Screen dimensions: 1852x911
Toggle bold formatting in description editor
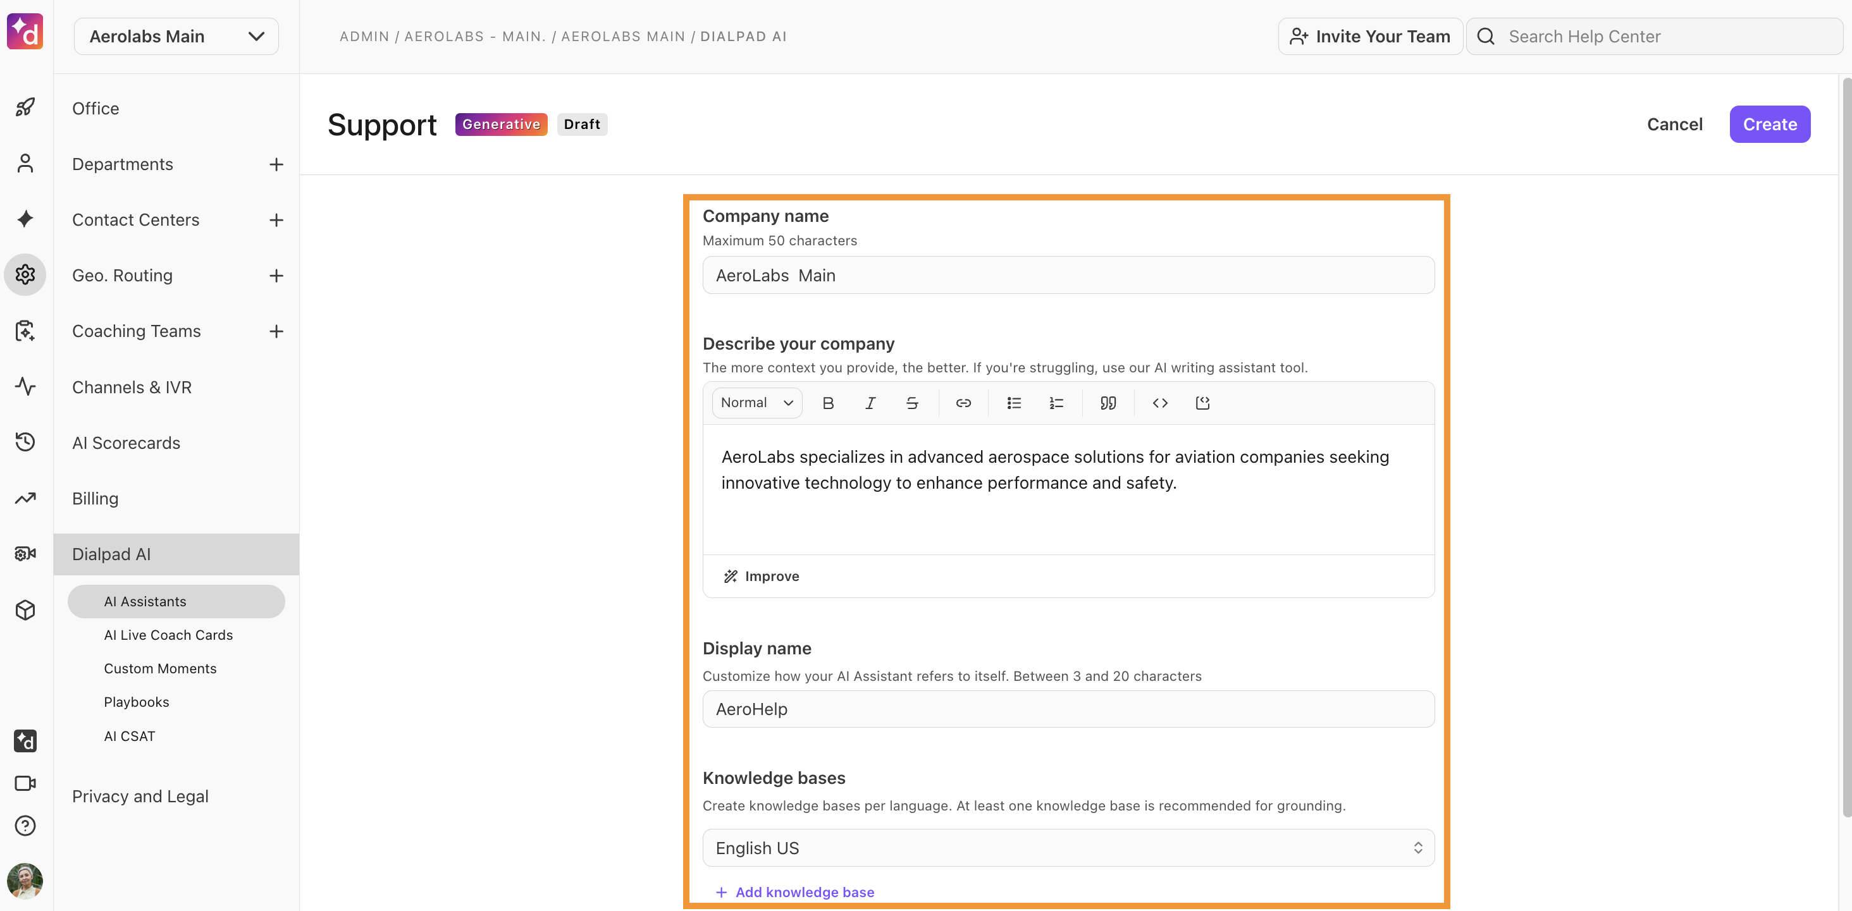828,403
